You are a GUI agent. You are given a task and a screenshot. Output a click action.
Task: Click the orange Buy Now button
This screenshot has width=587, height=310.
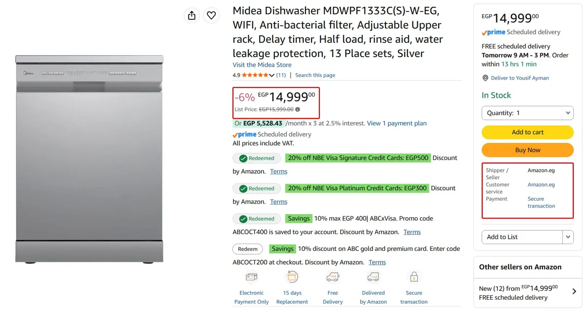(527, 150)
